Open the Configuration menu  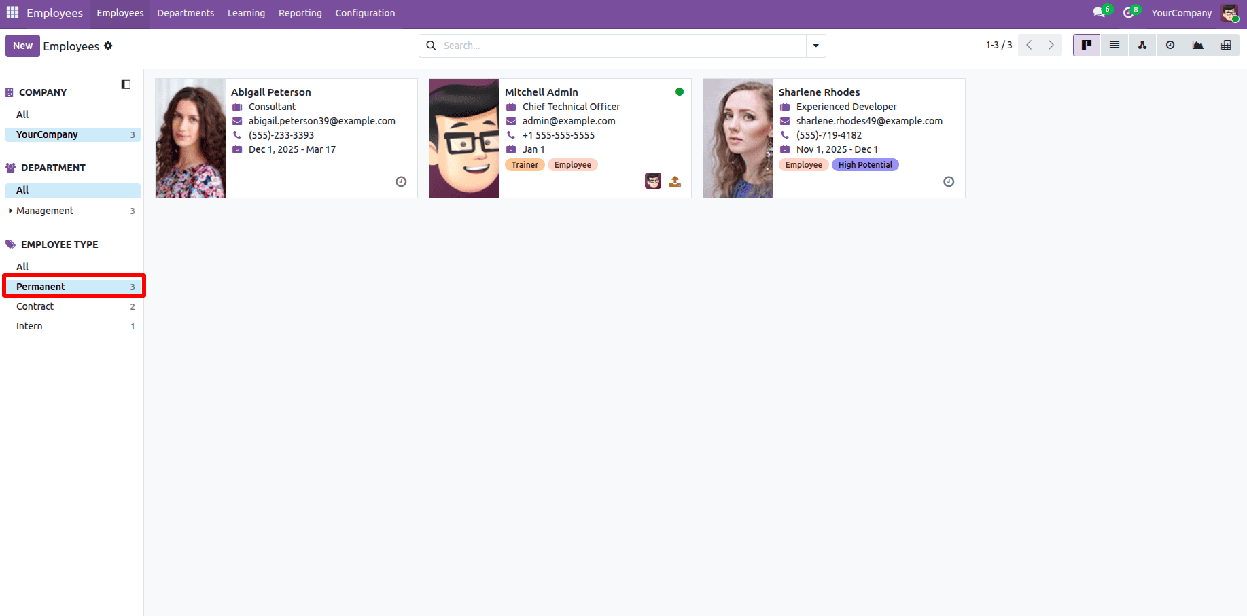coord(365,12)
